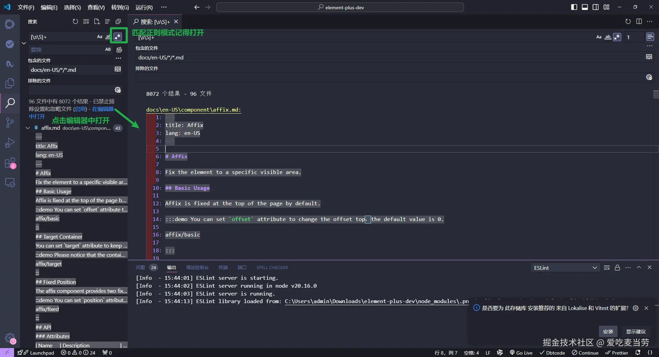Open the Extensions view

[10, 163]
